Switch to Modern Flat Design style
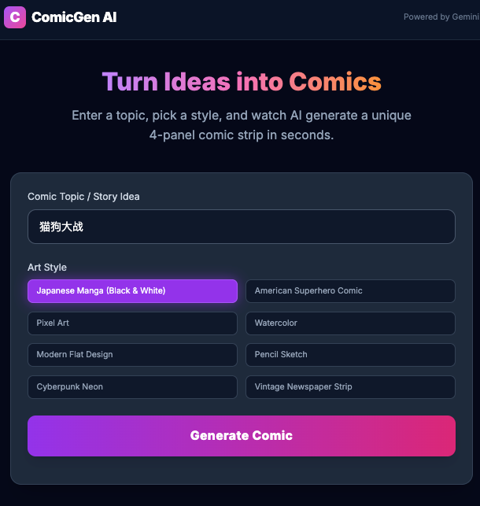 (x=132, y=355)
